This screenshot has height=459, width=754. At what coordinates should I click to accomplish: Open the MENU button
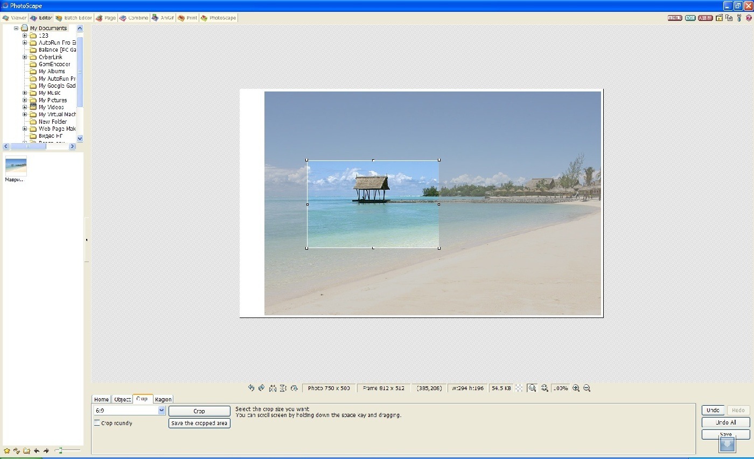click(x=675, y=18)
